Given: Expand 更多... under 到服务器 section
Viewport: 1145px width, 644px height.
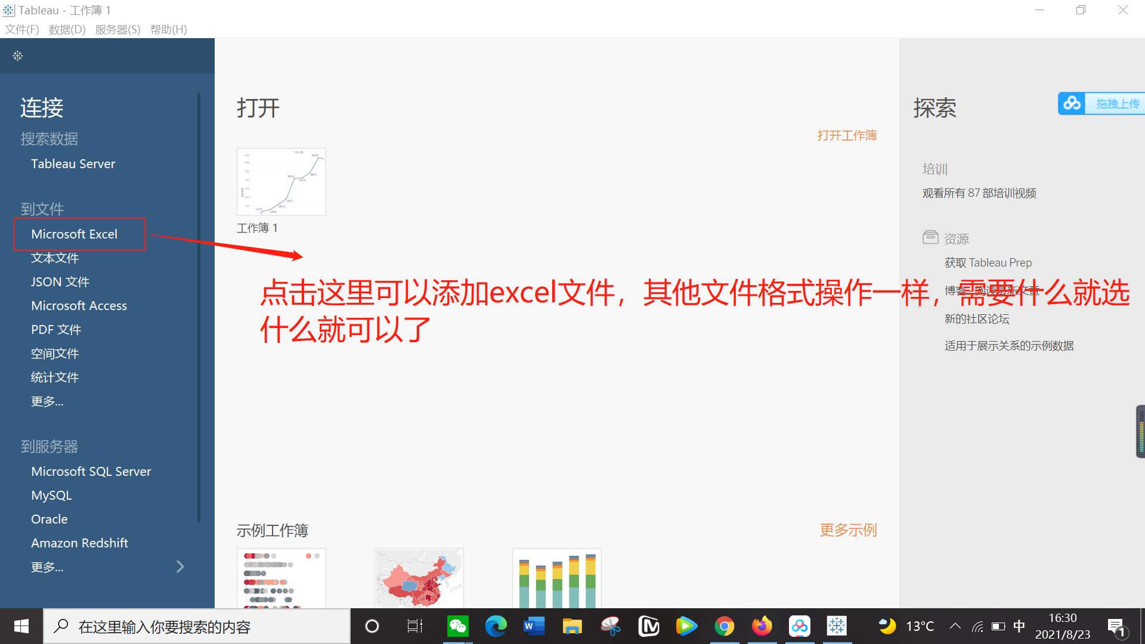Looking at the screenshot, I should point(47,566).
